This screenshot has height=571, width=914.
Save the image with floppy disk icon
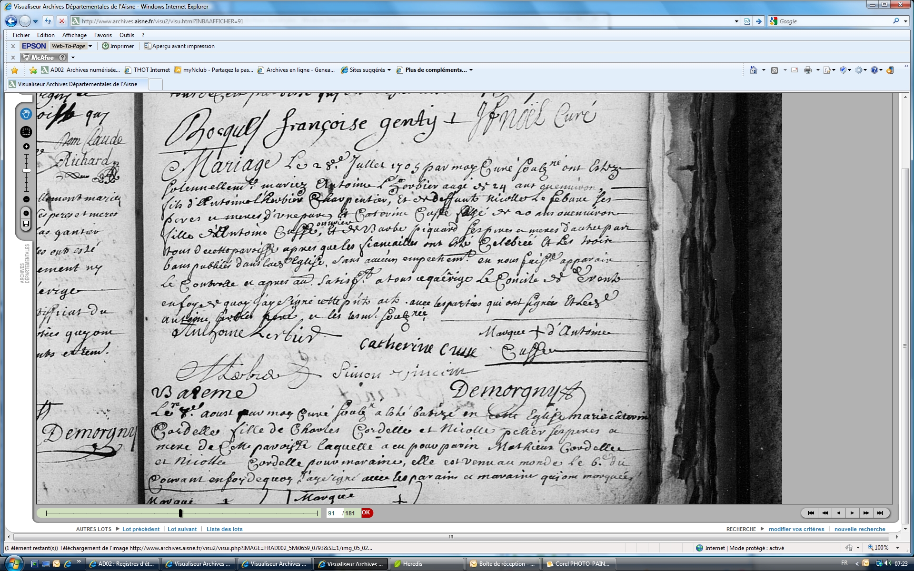pyautogui.click(x=26, y=224)
